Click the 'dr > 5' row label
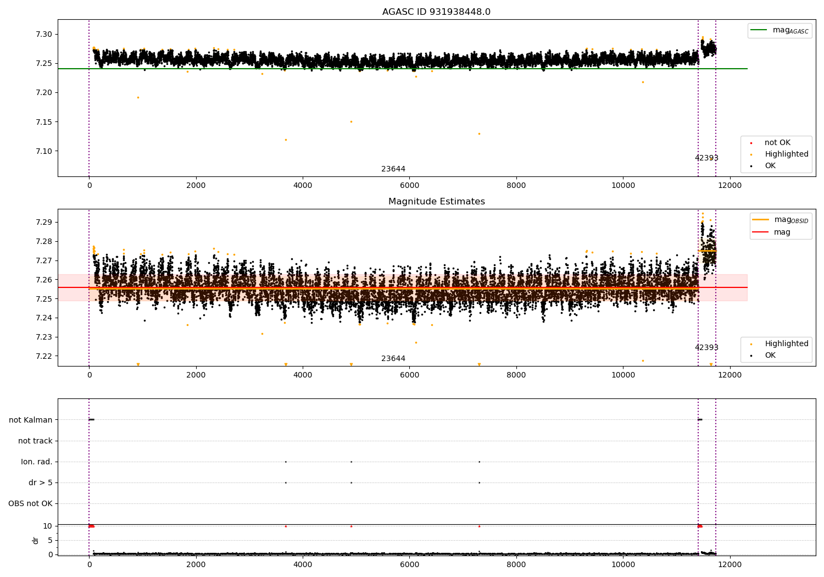The width and height of the screenshot is (824, 577). (41, 482)
